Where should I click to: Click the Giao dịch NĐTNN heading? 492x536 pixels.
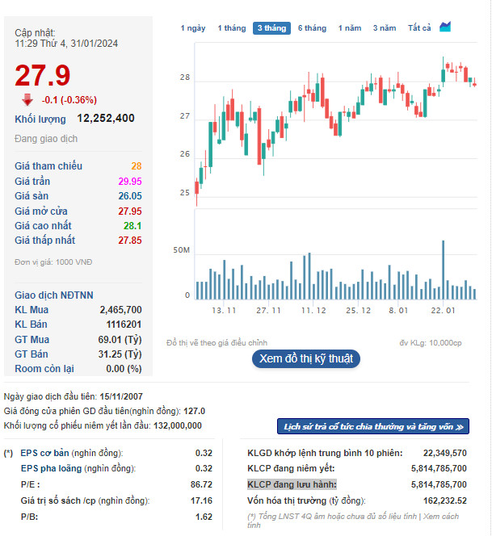click(53, 295)
